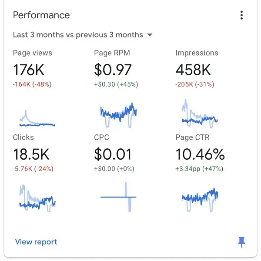This screenshot has width=261, height=261.
Task: Expand the date range comparison dropdown arrow
Action: pos(150,35)
